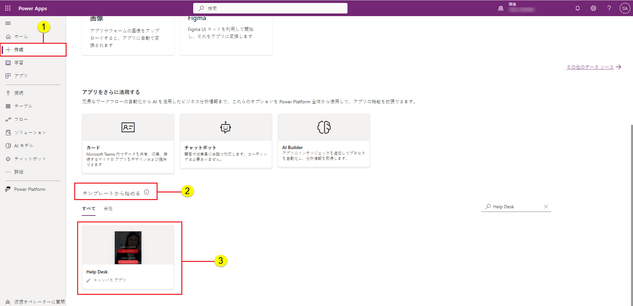
Task: Open the notifications bell
Action: point(578,8)
